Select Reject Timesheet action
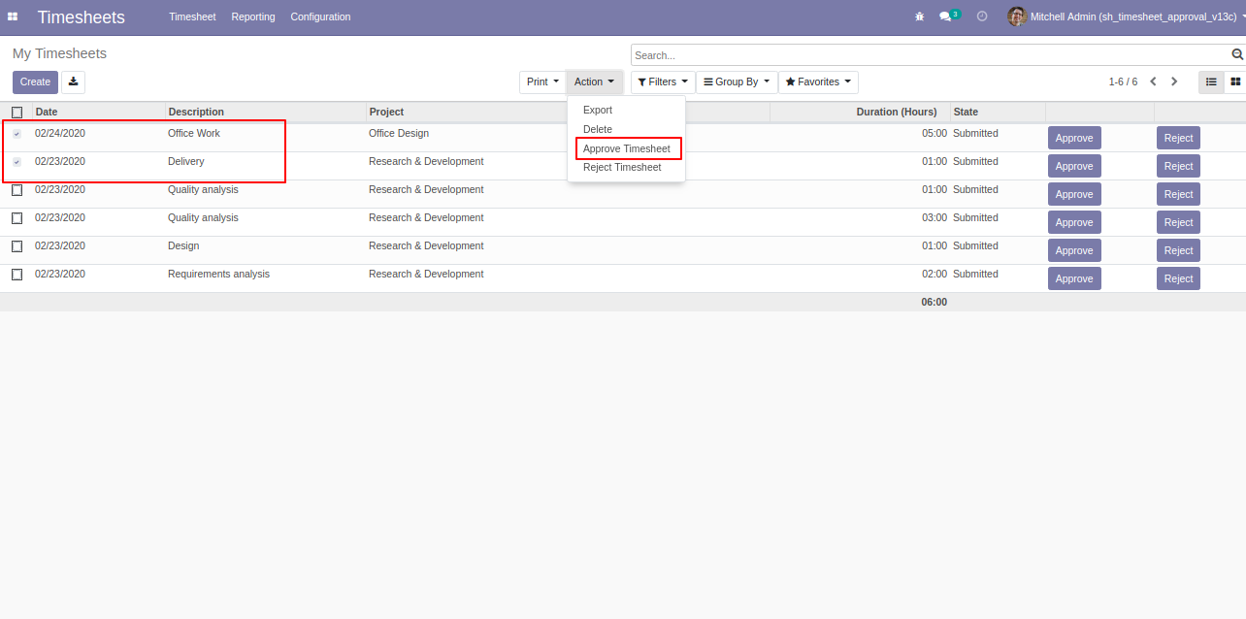 (x=622, y=167)
